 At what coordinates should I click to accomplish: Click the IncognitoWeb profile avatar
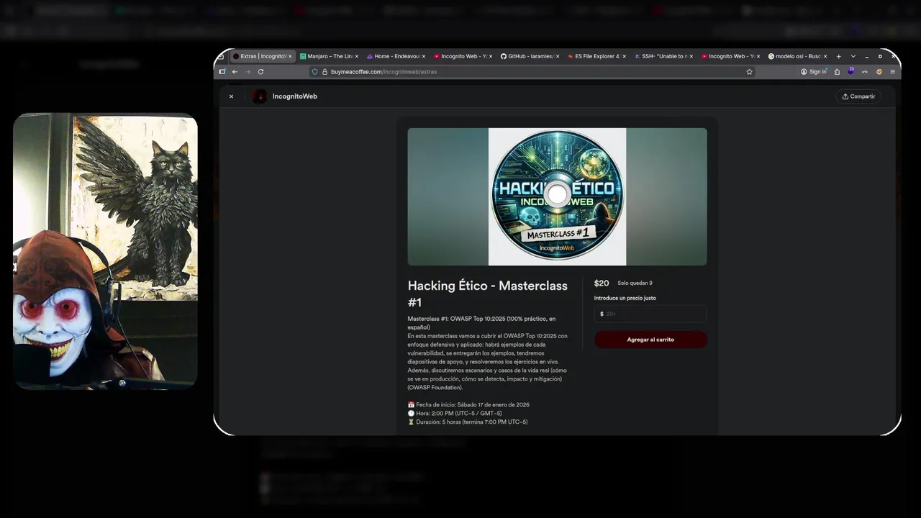pyautogui.click(x=260, y=96)
